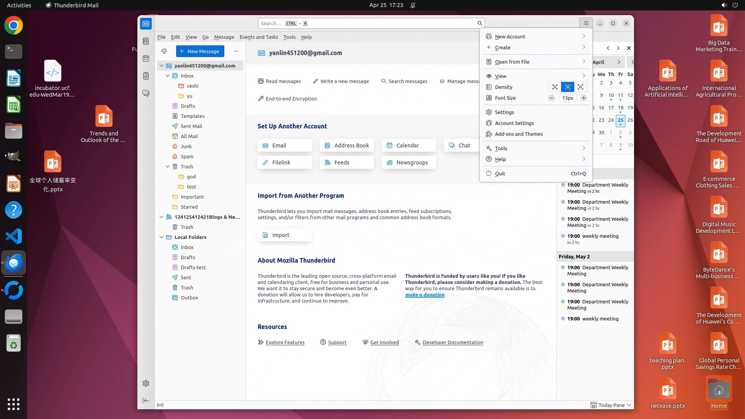Open the Calendar spaces toolbar icon
This screenshot has height=419, width=745.
click(x=146, y=59)
